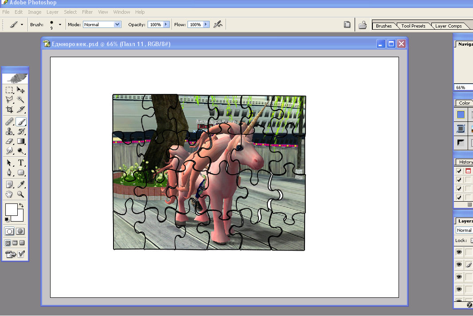Select the Eyedropper tool
This screenshot has width=473, height=316.
point(21,184)
